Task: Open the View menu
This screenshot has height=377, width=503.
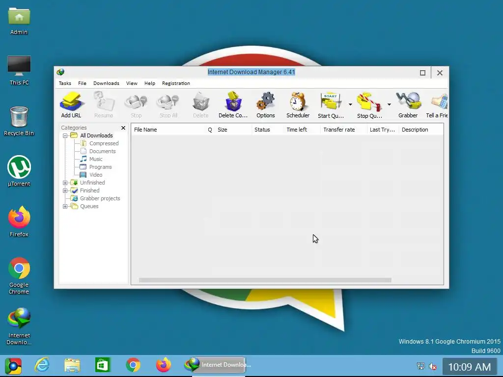Action: coord(132,83)
